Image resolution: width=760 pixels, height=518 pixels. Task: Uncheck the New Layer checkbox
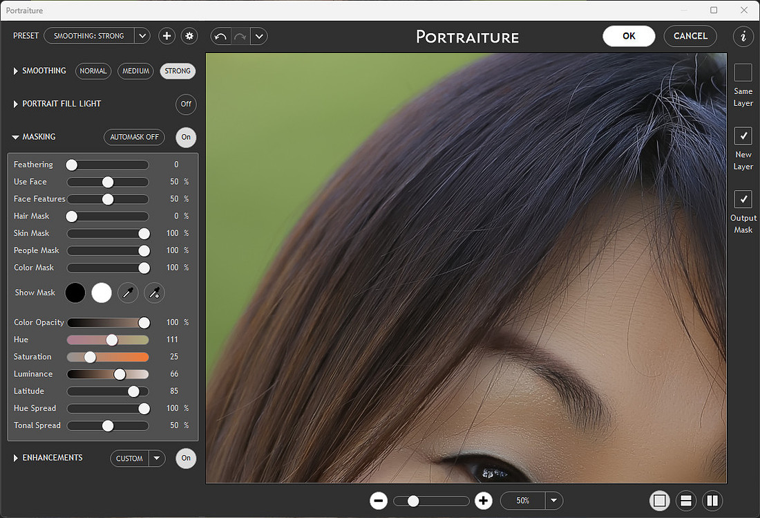743,136
